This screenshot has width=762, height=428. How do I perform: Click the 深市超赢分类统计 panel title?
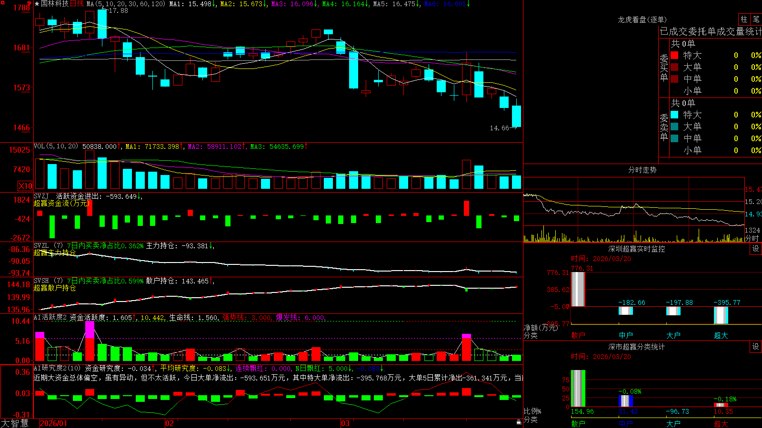coord(637,347)
